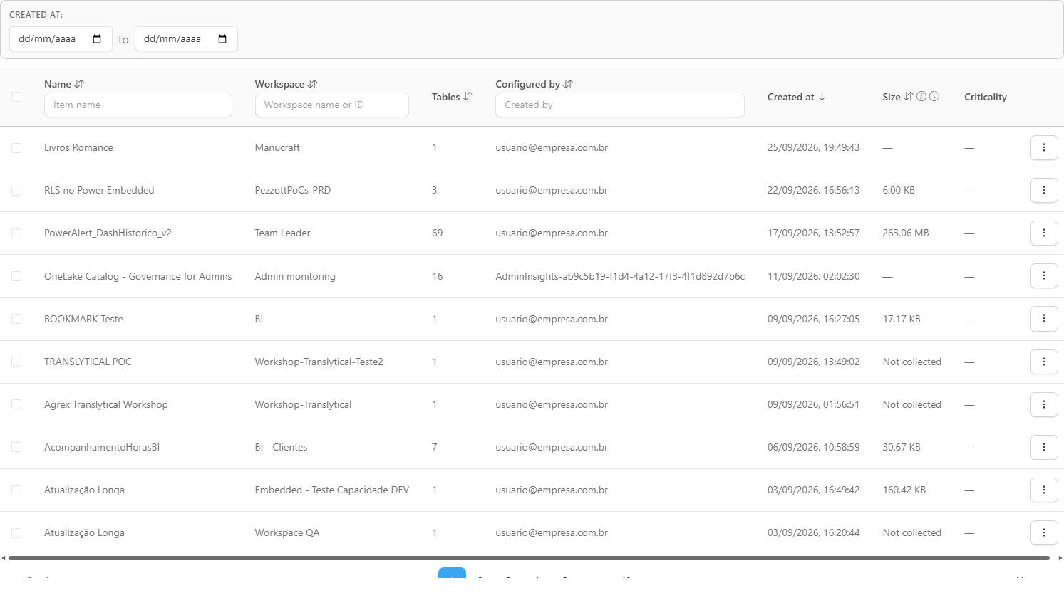Select all rows with the header checkbox
The width and height of the screenshot is (1064, 595).
pyautogui.click(x=16, y=97)
